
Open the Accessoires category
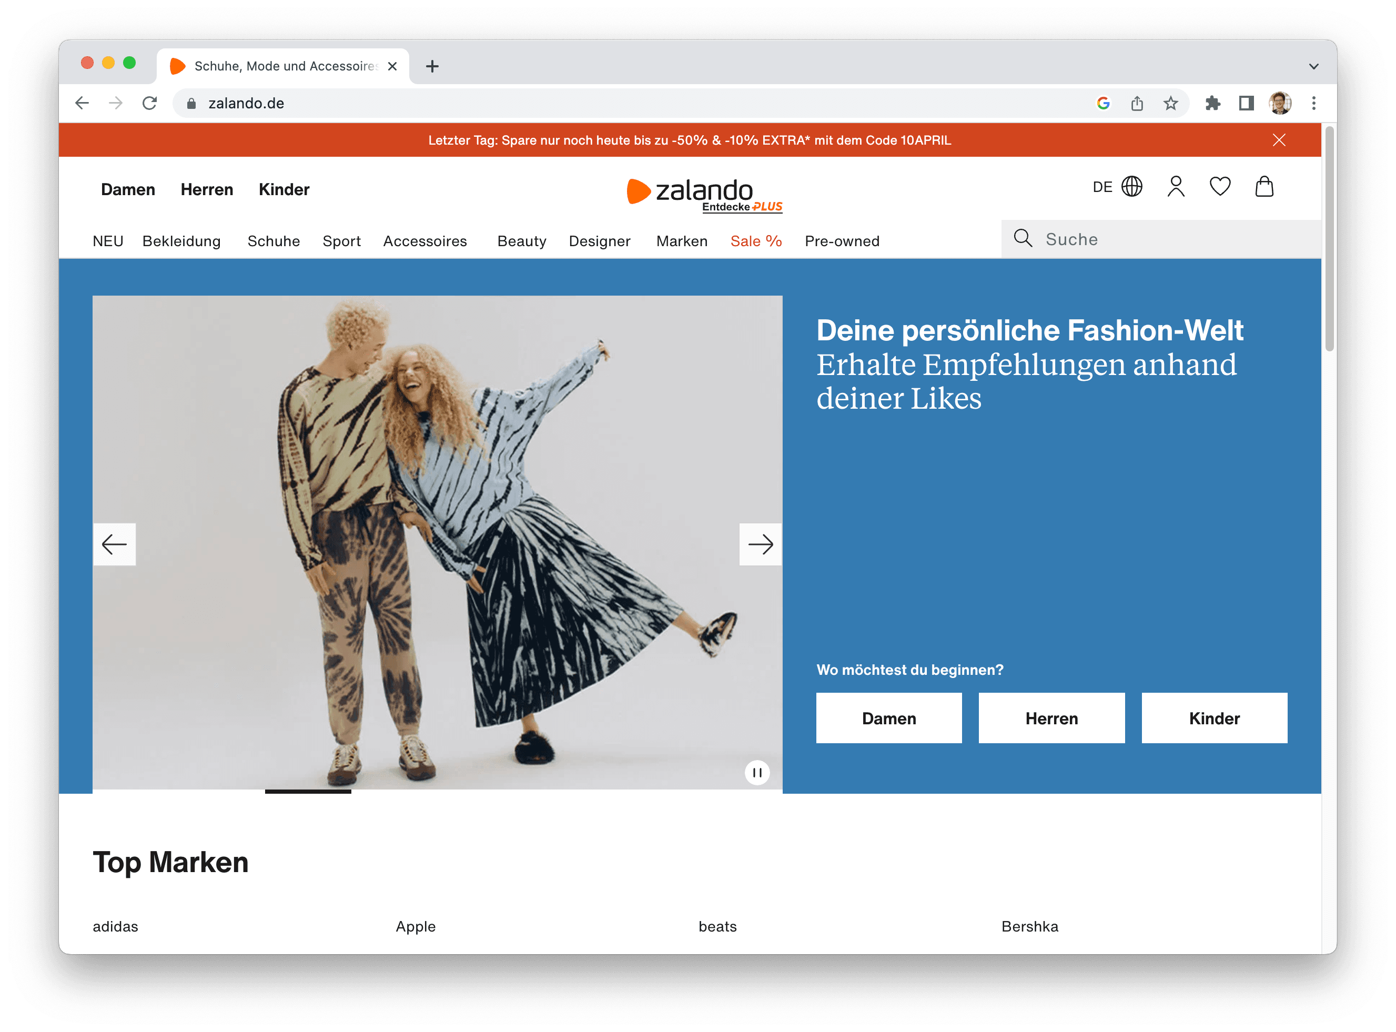(424, 241)
